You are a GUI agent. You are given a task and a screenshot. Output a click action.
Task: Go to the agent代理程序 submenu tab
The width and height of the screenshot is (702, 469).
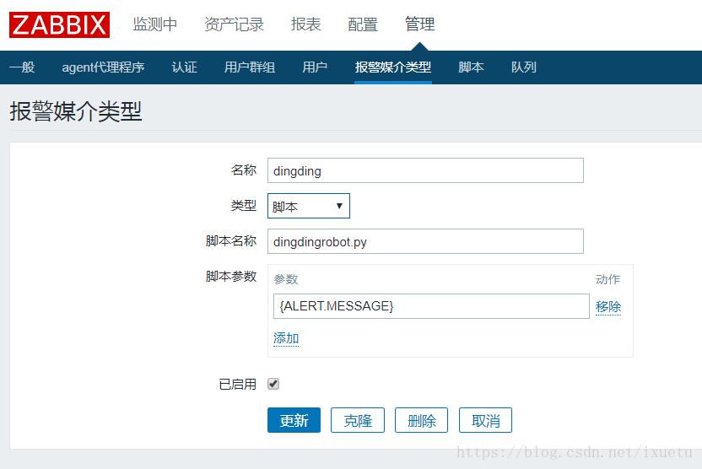point(103,67)
